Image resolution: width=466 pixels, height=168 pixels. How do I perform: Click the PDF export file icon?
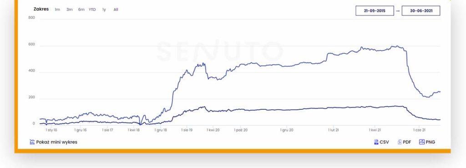click(x=400, y=142)
